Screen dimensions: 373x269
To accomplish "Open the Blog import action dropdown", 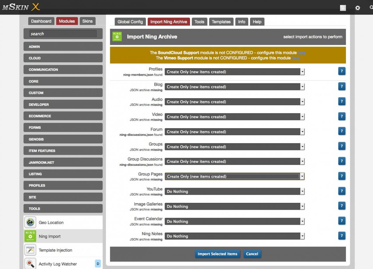I will tap(234, 87).
